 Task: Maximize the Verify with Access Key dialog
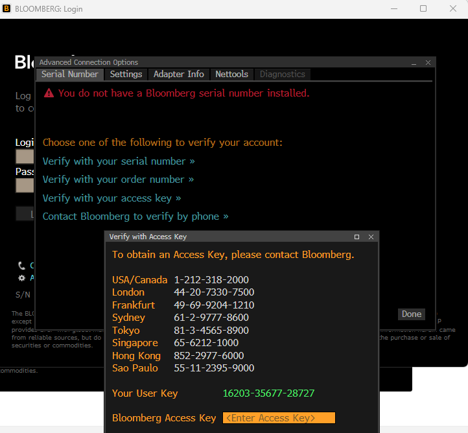tap(357, 237)
